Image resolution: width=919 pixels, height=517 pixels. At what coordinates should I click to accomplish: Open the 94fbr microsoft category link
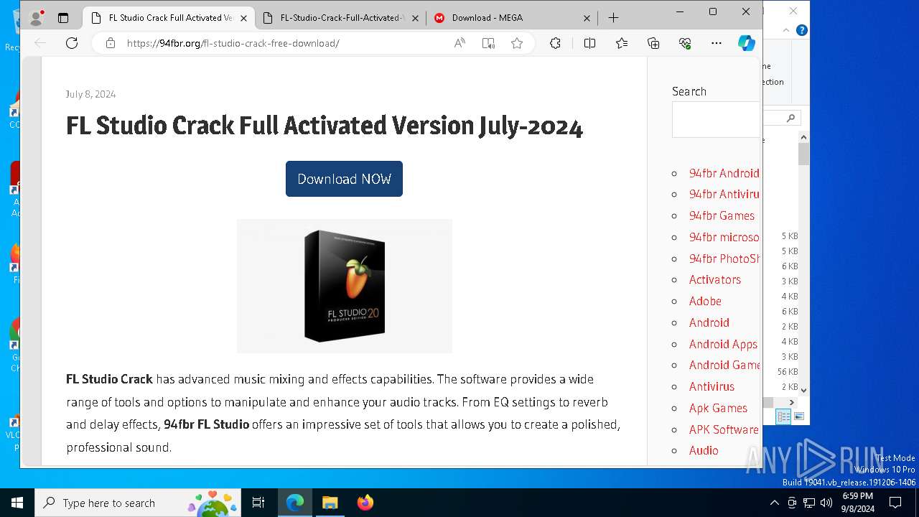click(x=724, y=237)
